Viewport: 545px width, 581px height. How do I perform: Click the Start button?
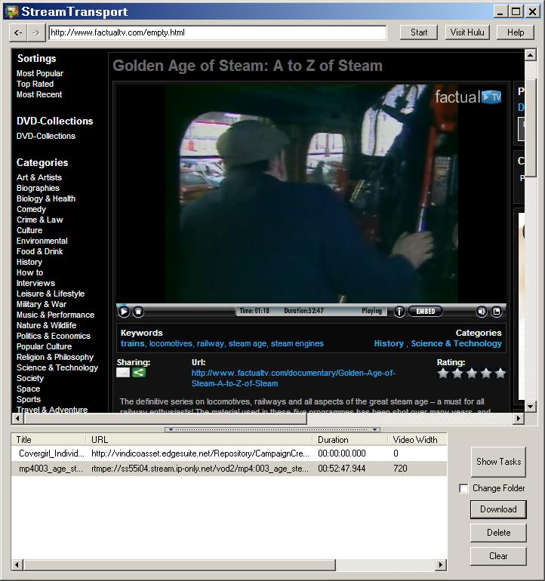pyautogui.click(x=419, y=32)
